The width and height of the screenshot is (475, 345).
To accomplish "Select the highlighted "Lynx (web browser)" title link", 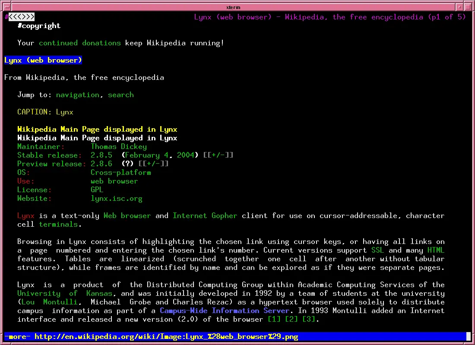I will coord(43,60).
